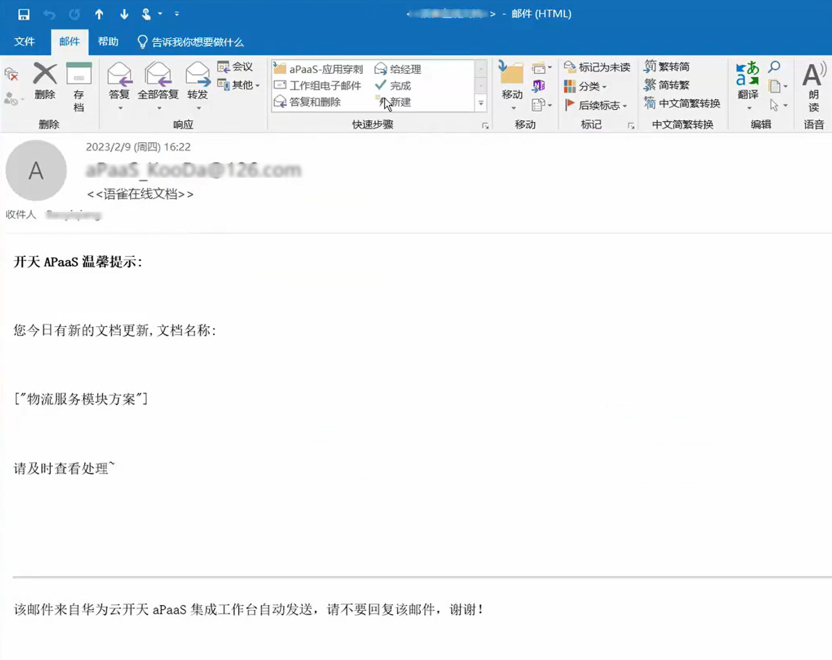Open the 快速步骤 dialog launcher

click(x=485, y=126)
